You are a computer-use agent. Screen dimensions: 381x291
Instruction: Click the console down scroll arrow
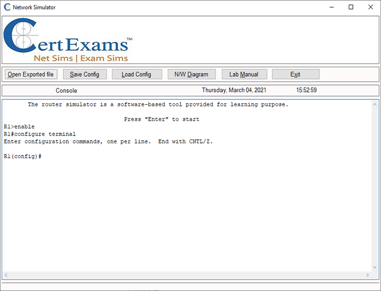pos(375,267)
